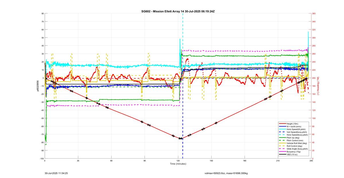Click x-axis tick label '120'
344x178 pixels.
pos(178,161)
